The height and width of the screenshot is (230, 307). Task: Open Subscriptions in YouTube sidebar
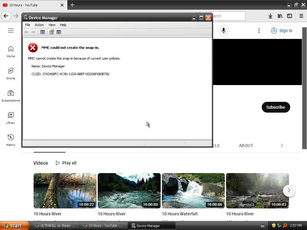point(10,96)
